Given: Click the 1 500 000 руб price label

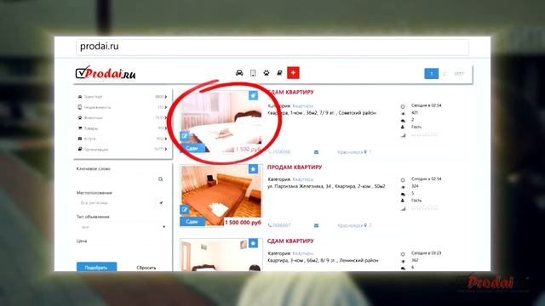Looking at the screenshot, I should point(243,223).
